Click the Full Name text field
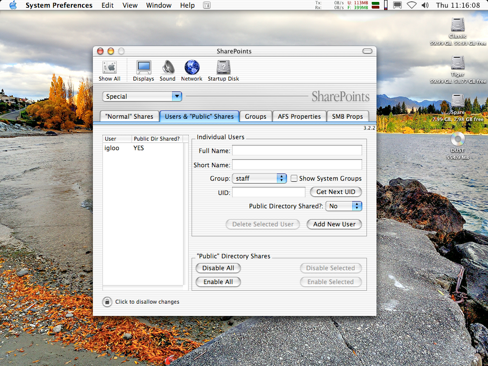 coord(297,150)
